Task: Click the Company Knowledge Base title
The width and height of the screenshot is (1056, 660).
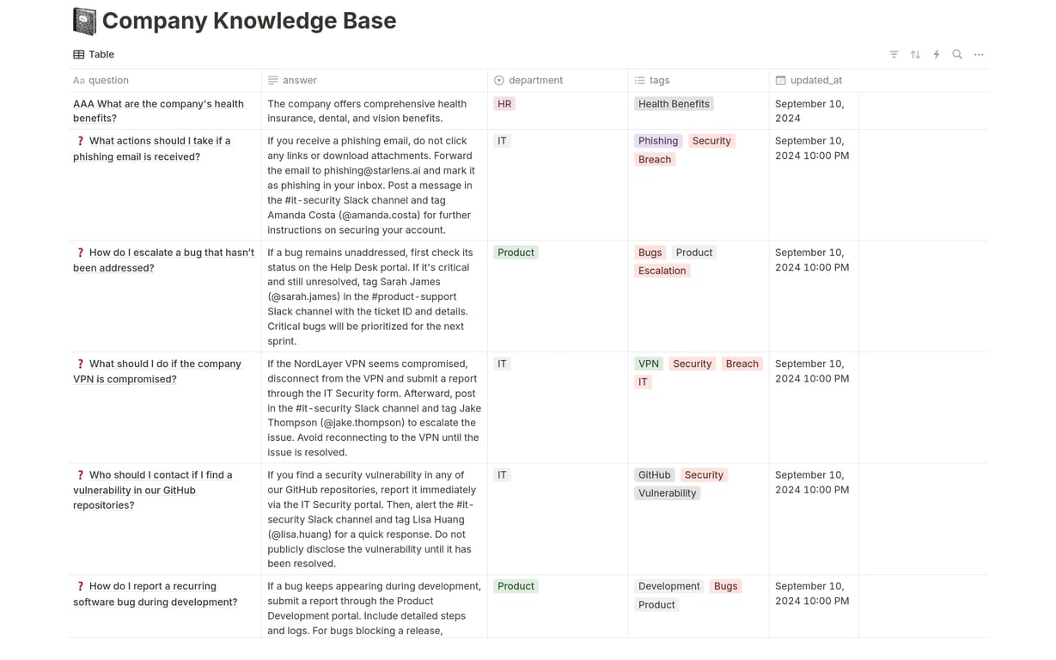Action: pos(249,21)
